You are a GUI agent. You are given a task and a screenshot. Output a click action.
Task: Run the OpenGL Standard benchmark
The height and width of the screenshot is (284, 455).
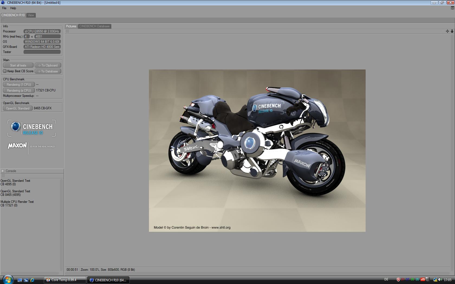coord(18,108)
